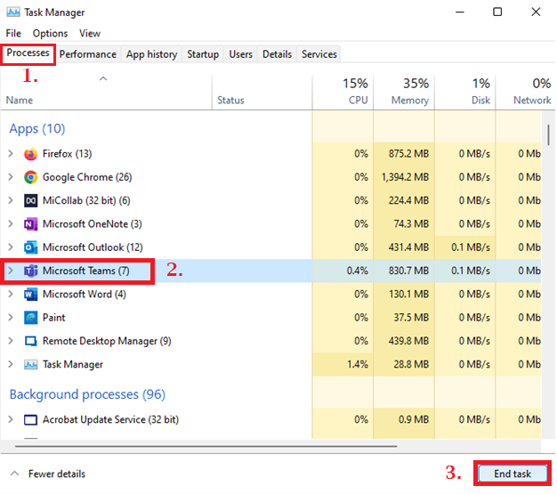The image size is (557, 494).
Task: Click MiCollab's 224.4 MB memory value
Action: coord(408,200)
